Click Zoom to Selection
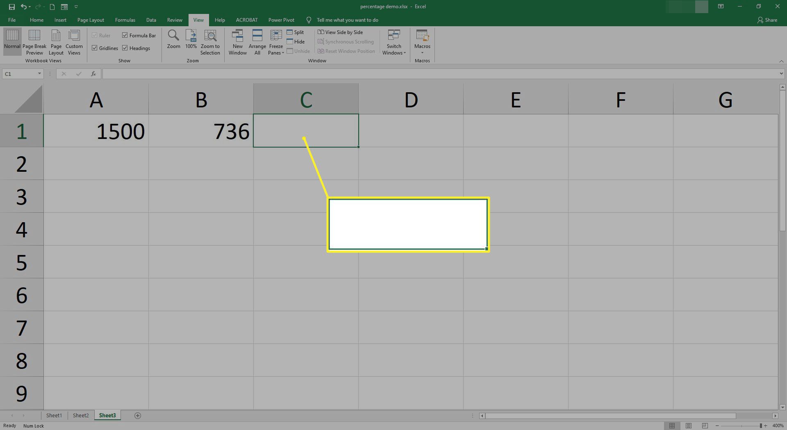Viewport: 787px width, 430px height. point(210,42)
